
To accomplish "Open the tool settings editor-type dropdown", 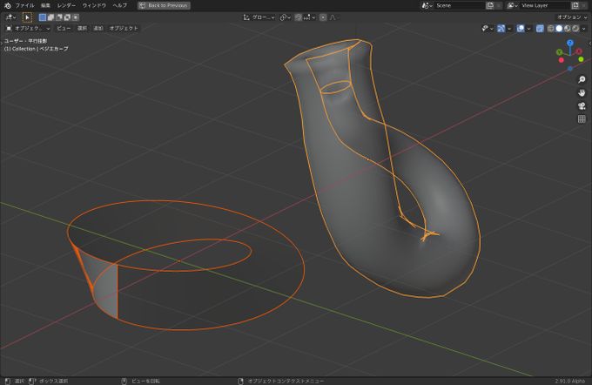I will (x=11, y=17).
